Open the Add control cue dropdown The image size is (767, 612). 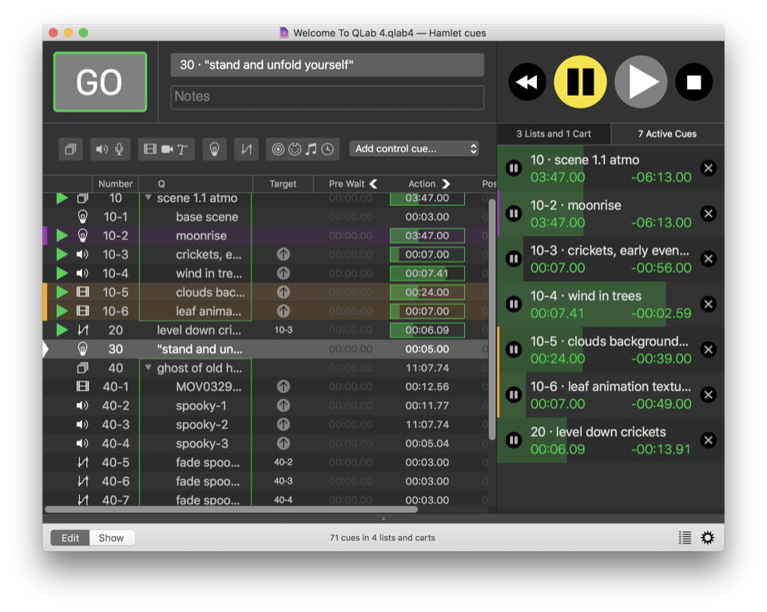pyautogui.click(x=415, y=148)
